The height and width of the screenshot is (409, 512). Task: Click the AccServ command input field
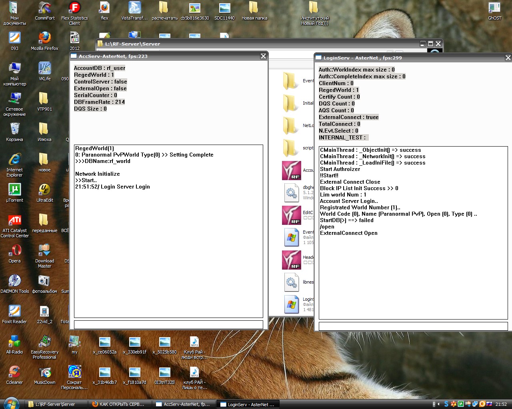(168, 324)
